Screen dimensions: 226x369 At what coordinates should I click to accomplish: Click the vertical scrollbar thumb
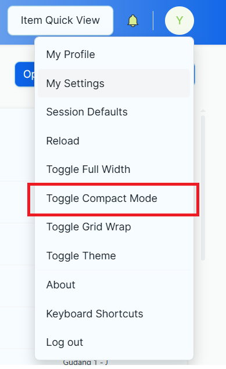click(x=203, y=188)
